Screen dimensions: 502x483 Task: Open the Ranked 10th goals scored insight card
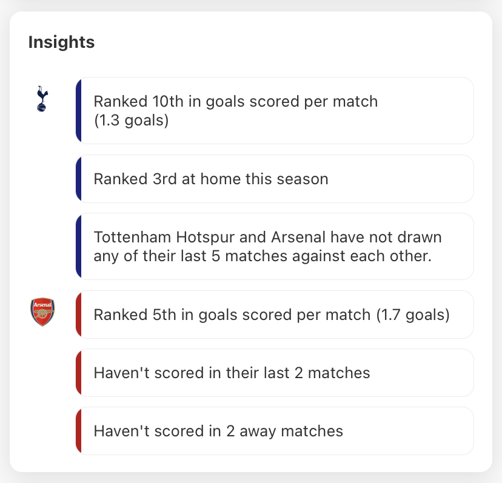tap(275, 110)
